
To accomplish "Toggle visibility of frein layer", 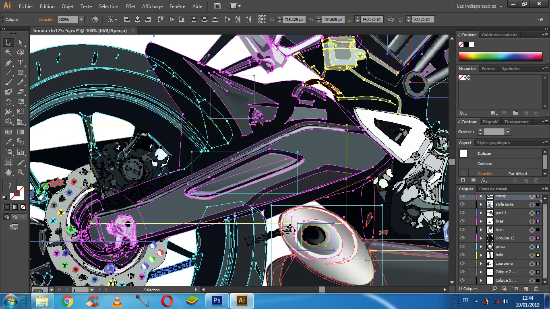I will (x=462, y=230).
